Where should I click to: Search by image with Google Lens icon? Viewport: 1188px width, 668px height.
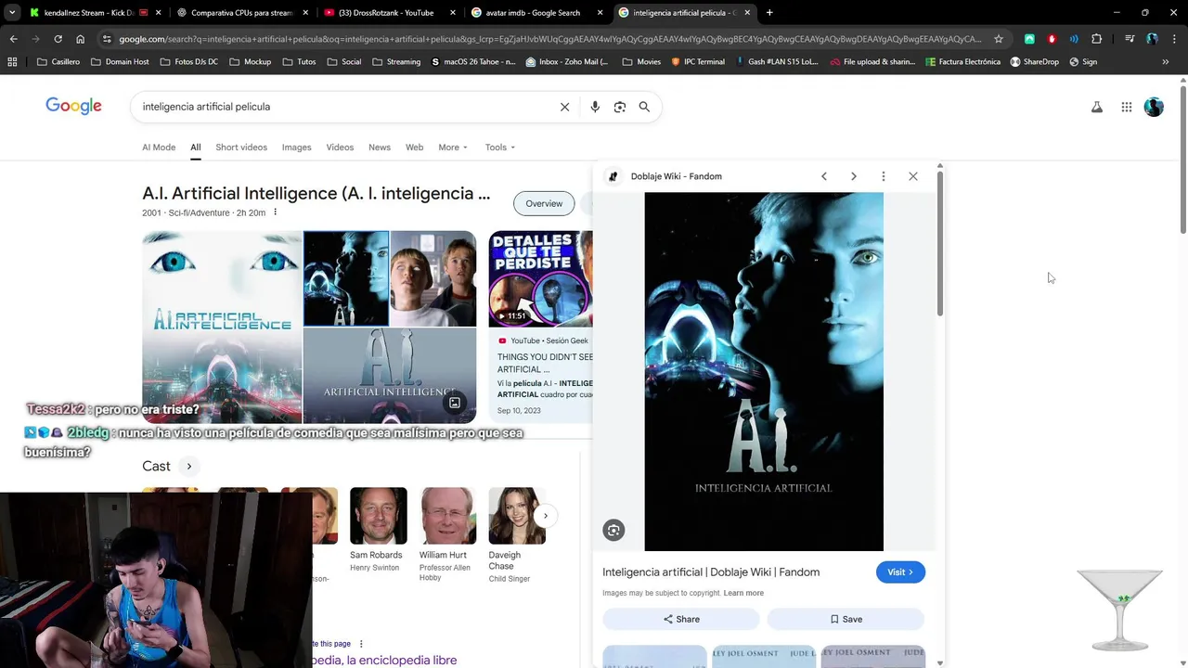click(620, 107)
